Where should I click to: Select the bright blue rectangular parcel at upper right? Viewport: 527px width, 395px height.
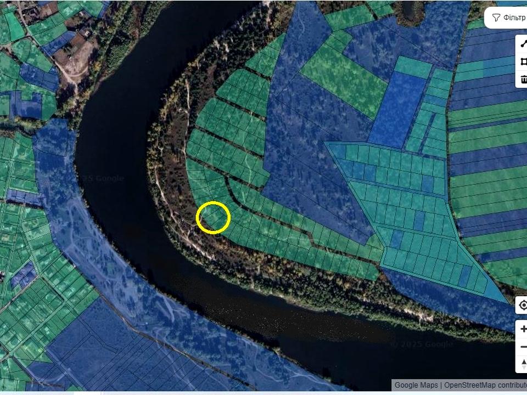397,110
